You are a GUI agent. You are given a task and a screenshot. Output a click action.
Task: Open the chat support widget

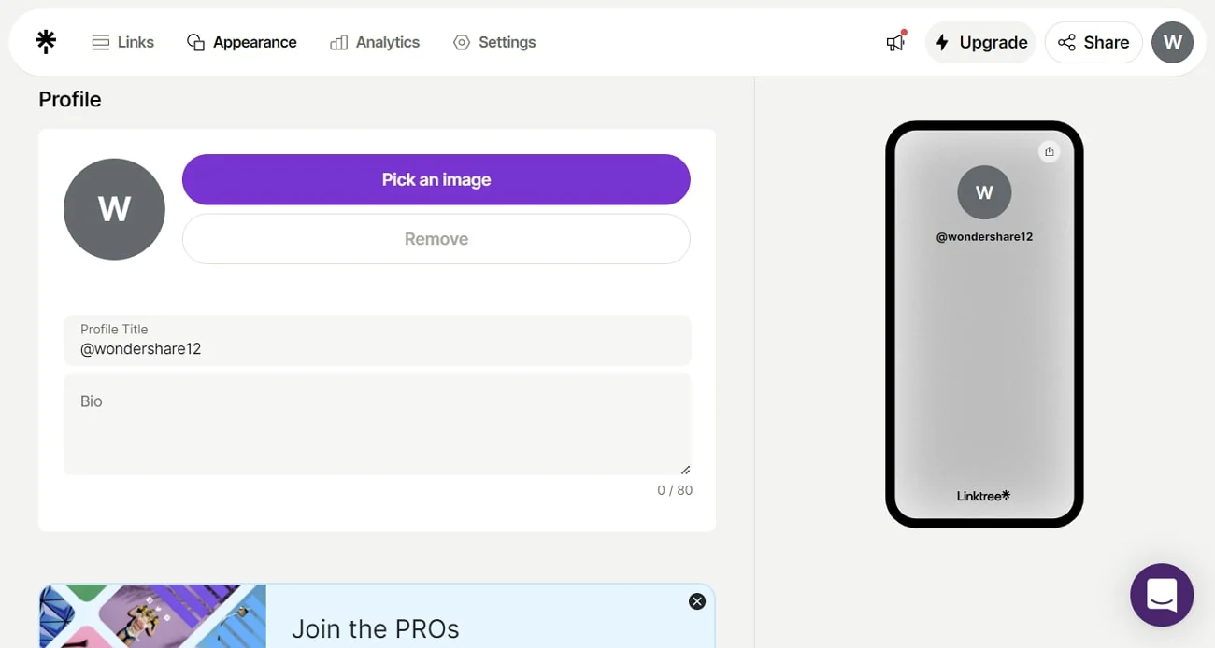[x=1162, y=595]
